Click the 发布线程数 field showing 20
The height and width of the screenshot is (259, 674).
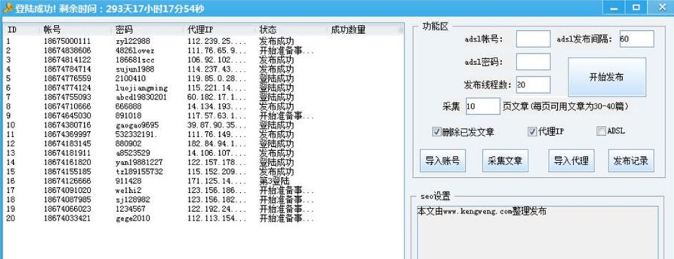pos(533,85)
